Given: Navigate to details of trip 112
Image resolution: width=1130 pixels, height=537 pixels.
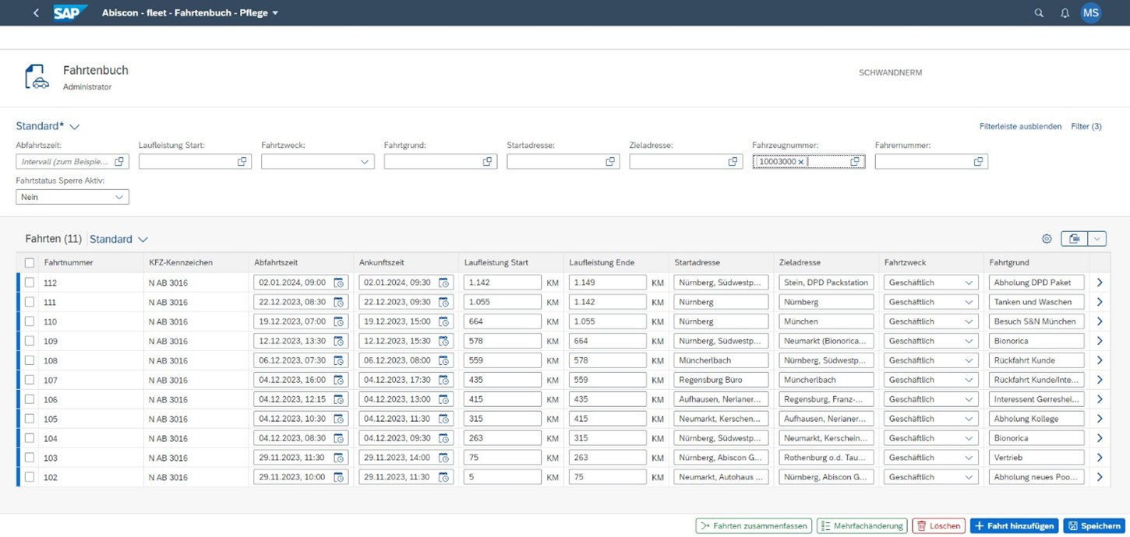Looking at the screenshot, I should coord(1100,283).
